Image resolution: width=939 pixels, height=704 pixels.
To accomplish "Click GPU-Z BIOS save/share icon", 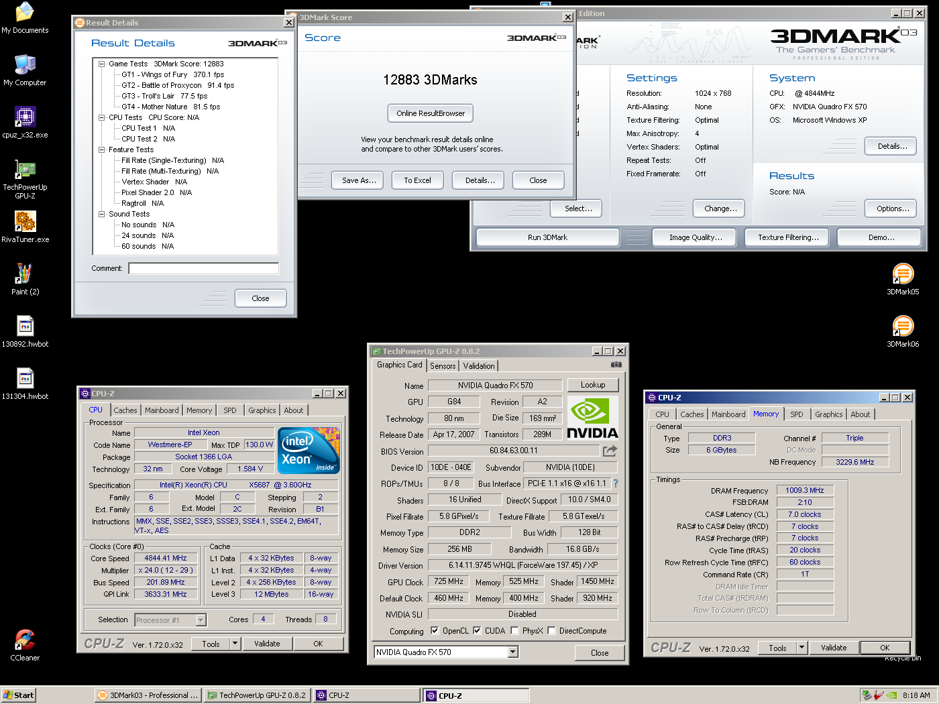I will click(610, 451).
